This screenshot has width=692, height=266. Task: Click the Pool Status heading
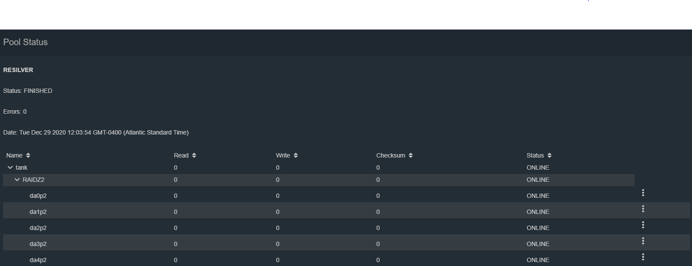[25, 42]
